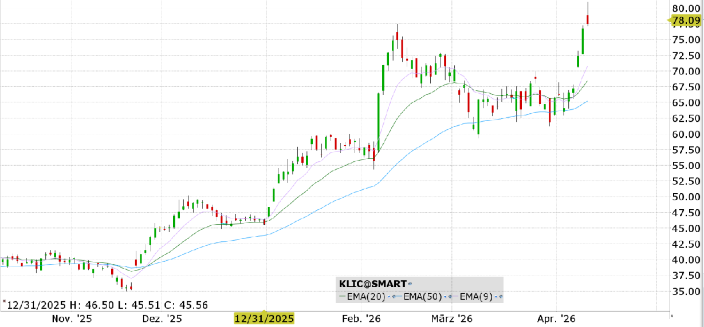The width and height of the screenshot is (704, 327).
Task: Expand the EMA(50) dropdown arrow
Action: pyautogui.click(x=445, y=297)
